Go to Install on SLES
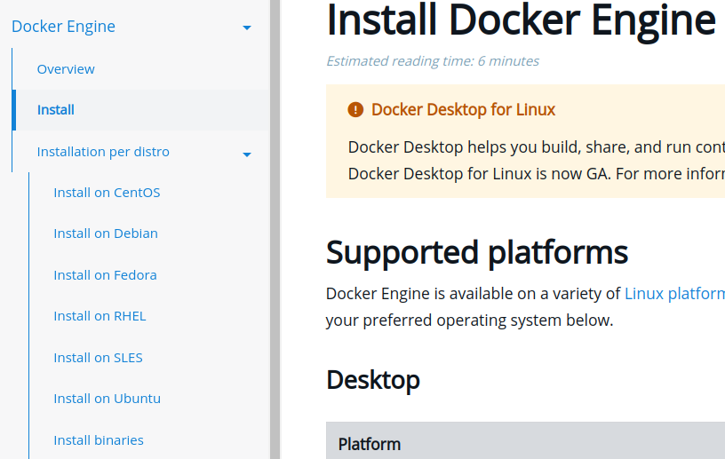 (98, 358)
